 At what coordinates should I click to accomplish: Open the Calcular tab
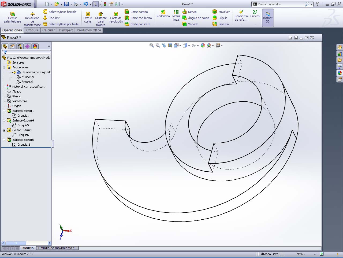49,30
